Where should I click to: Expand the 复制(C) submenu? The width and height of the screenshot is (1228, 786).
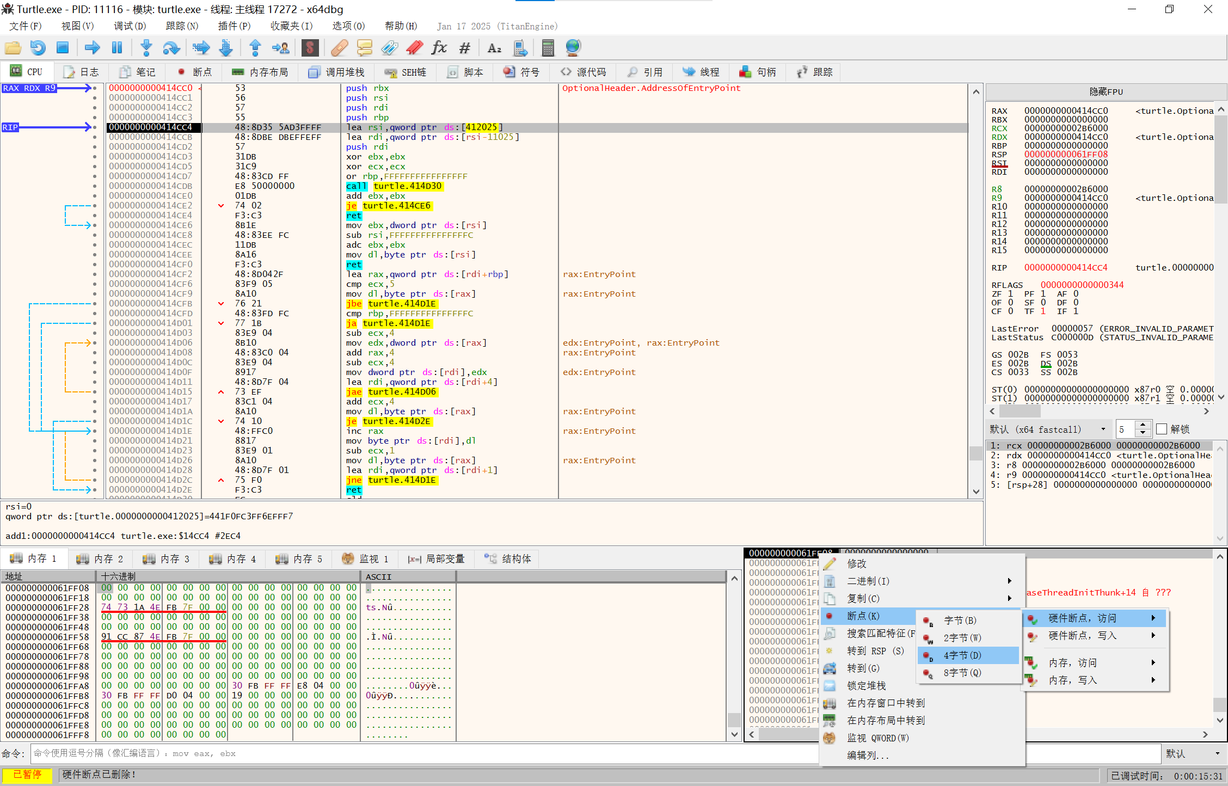922,599
